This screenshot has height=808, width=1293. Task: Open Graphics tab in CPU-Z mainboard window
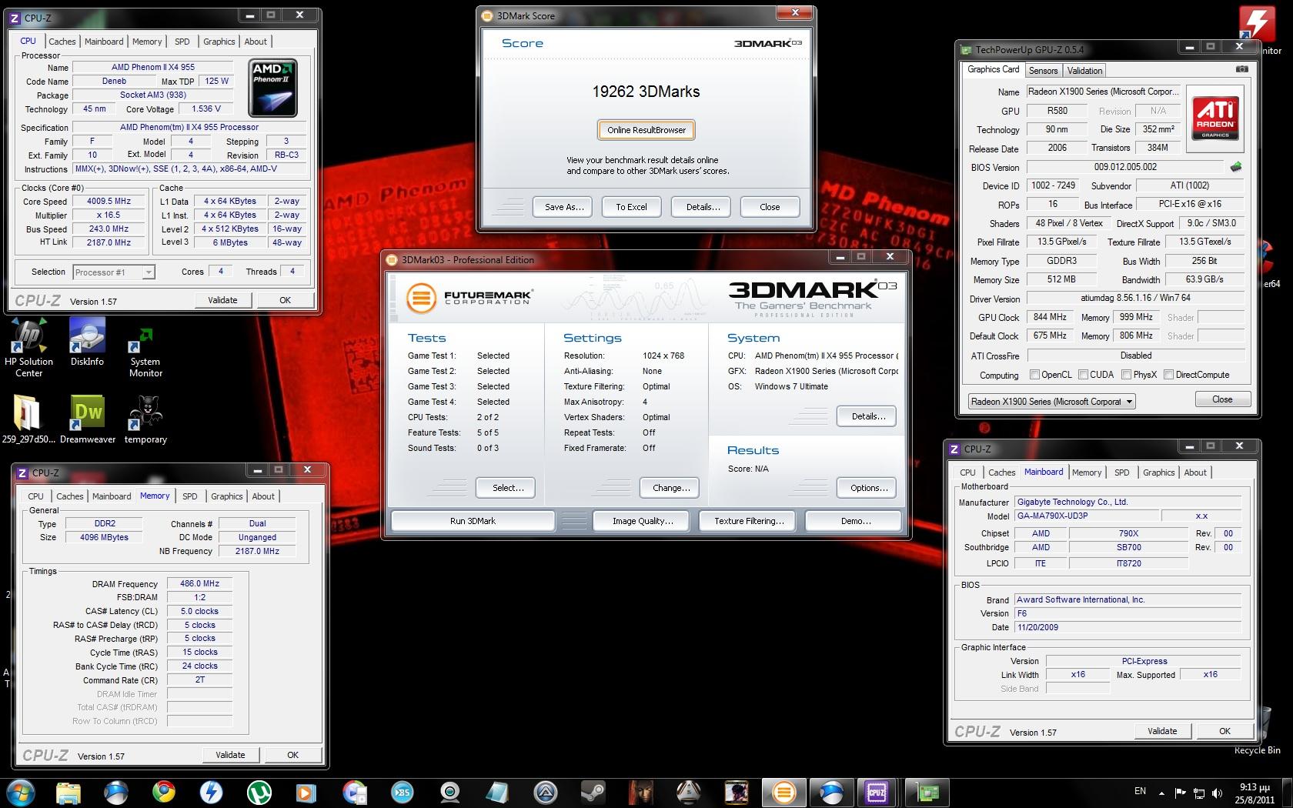[1158, 472]
